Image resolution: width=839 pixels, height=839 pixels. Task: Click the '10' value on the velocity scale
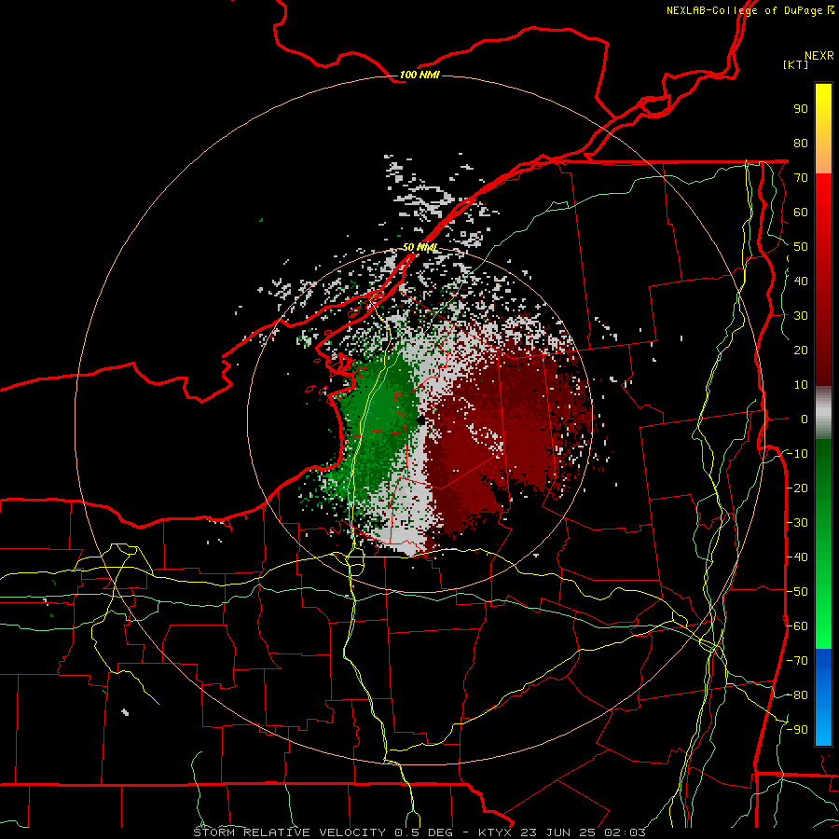point(801,385)
